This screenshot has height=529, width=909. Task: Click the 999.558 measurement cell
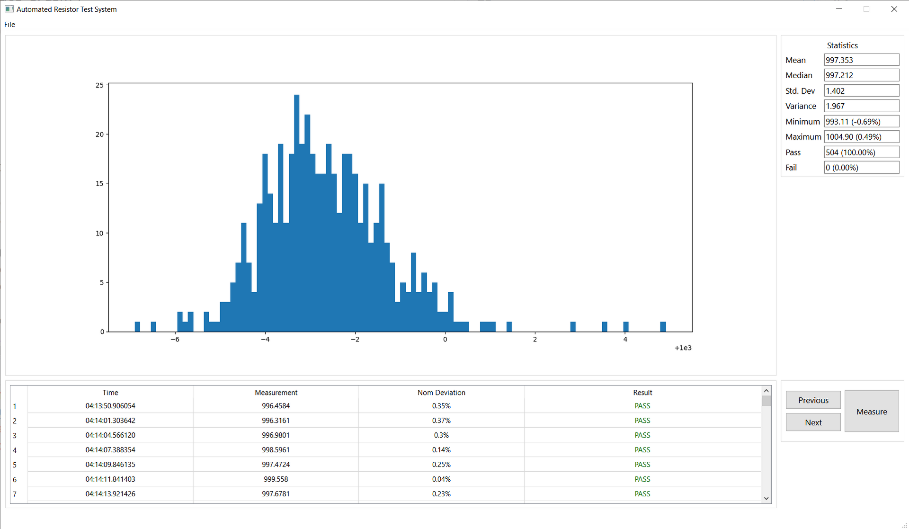[x=276, y=479]
